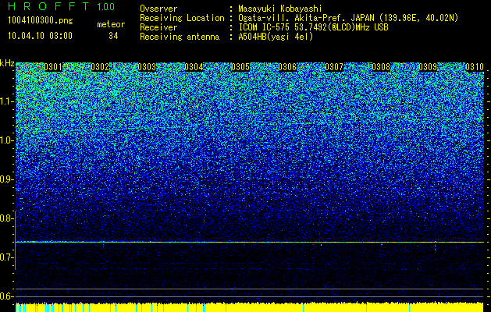
Task: Click the 0305 time marker
Action: [x=240, y=67]
